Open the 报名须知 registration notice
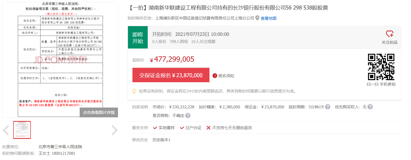Image resolution: width=411 pixels, height=160 pixels. pyautogui.click(x=226, y=76)
